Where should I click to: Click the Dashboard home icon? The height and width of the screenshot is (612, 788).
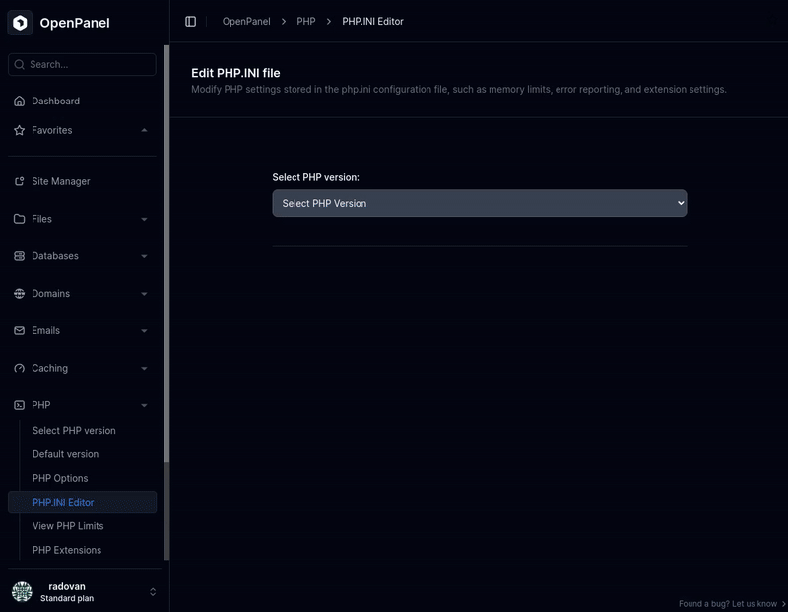tap(19, 102)
